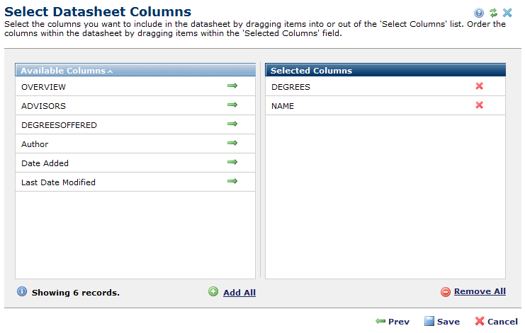Open the help icon in top-right
Viewport: 525px width, 333px height.
(x=479, y=13)
